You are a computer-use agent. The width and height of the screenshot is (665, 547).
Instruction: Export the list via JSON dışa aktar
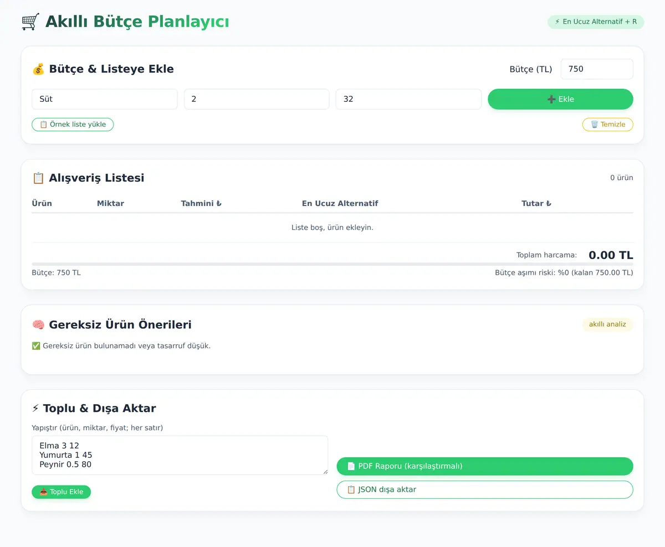tap(485, 489)
